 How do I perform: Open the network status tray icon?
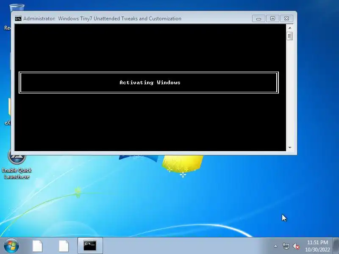pos(286,246)
